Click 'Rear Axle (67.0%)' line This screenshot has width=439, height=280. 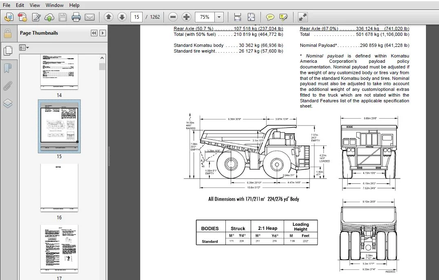coord(355,29)
